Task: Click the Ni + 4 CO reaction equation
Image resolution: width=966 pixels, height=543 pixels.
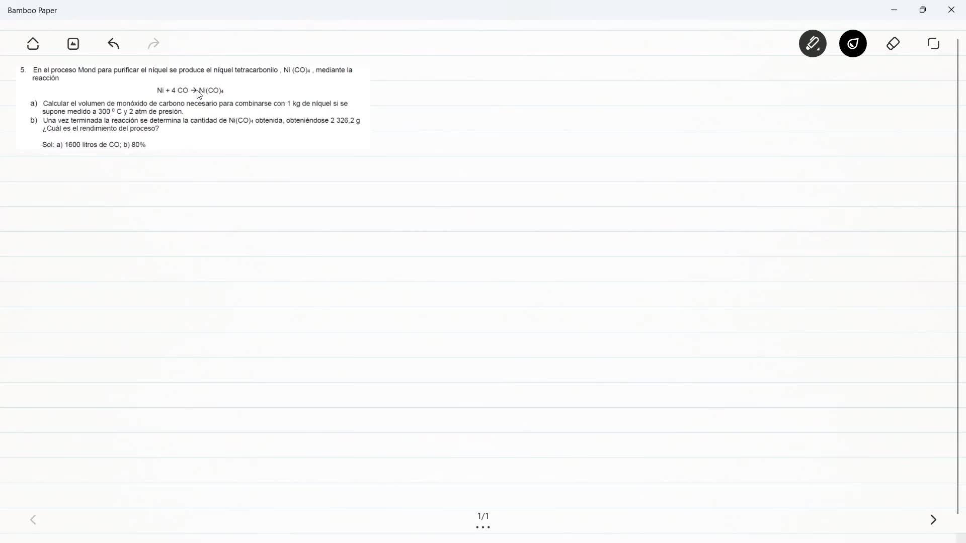Action: click(190, 90)
